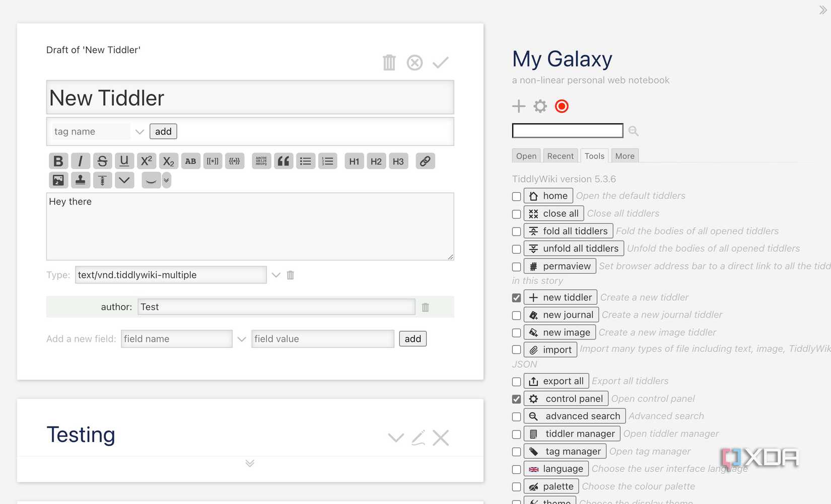Viewport: 831px width, 504px height.
Task: Open the control panel gear icon
Action: 540,106
